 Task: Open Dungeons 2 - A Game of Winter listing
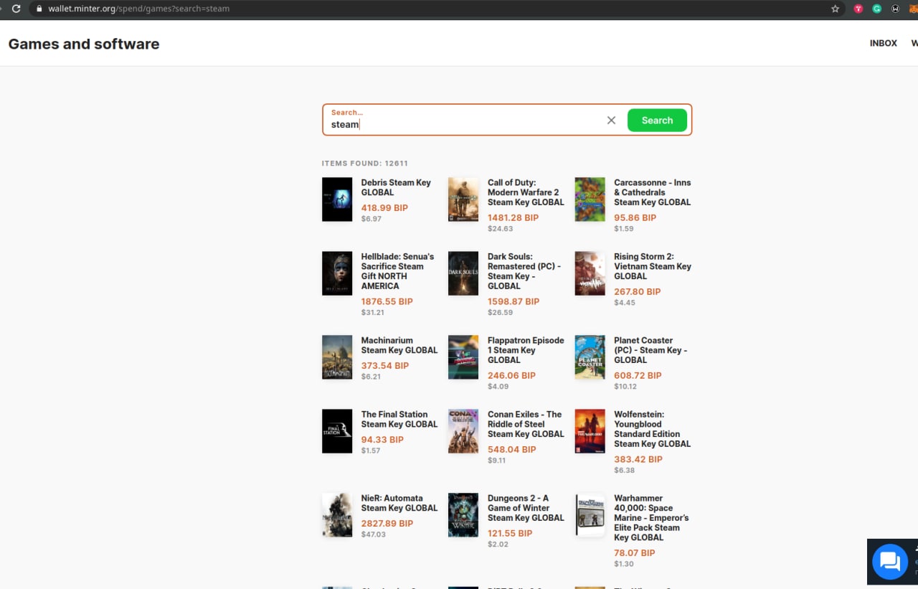[x=526, y=508]
